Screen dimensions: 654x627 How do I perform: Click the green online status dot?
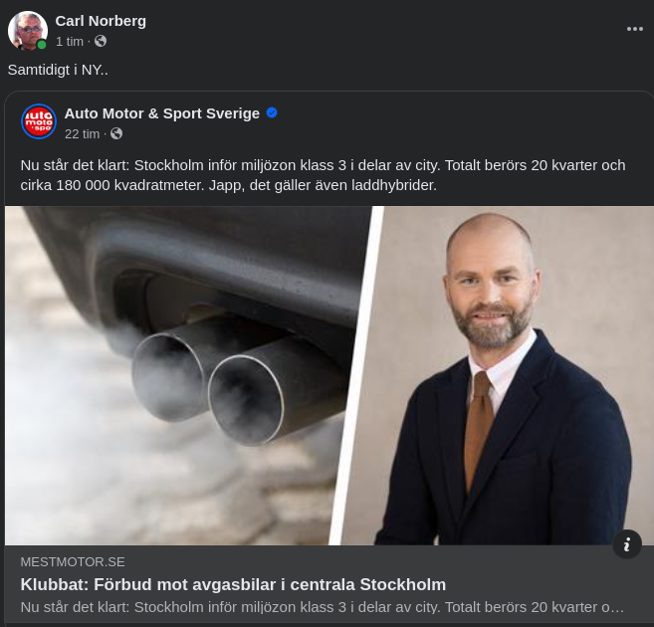pyautogui.click(x=42, y=45)
